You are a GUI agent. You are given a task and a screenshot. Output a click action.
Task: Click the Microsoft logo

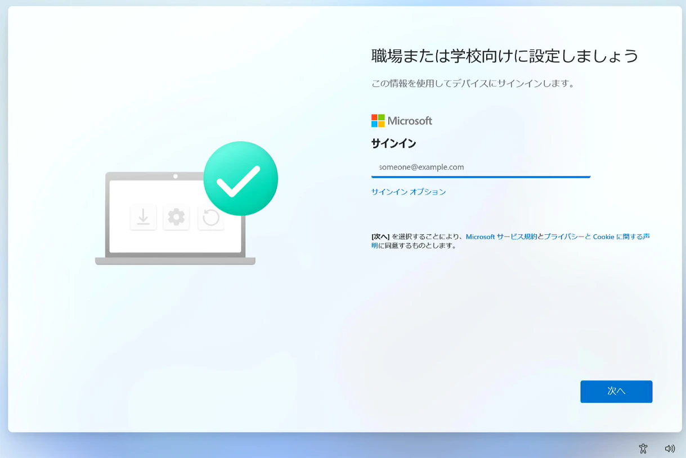click(x=402, y=121)
